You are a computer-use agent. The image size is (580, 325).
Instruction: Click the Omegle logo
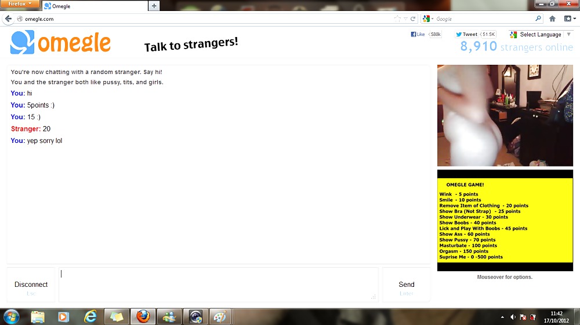60,43
